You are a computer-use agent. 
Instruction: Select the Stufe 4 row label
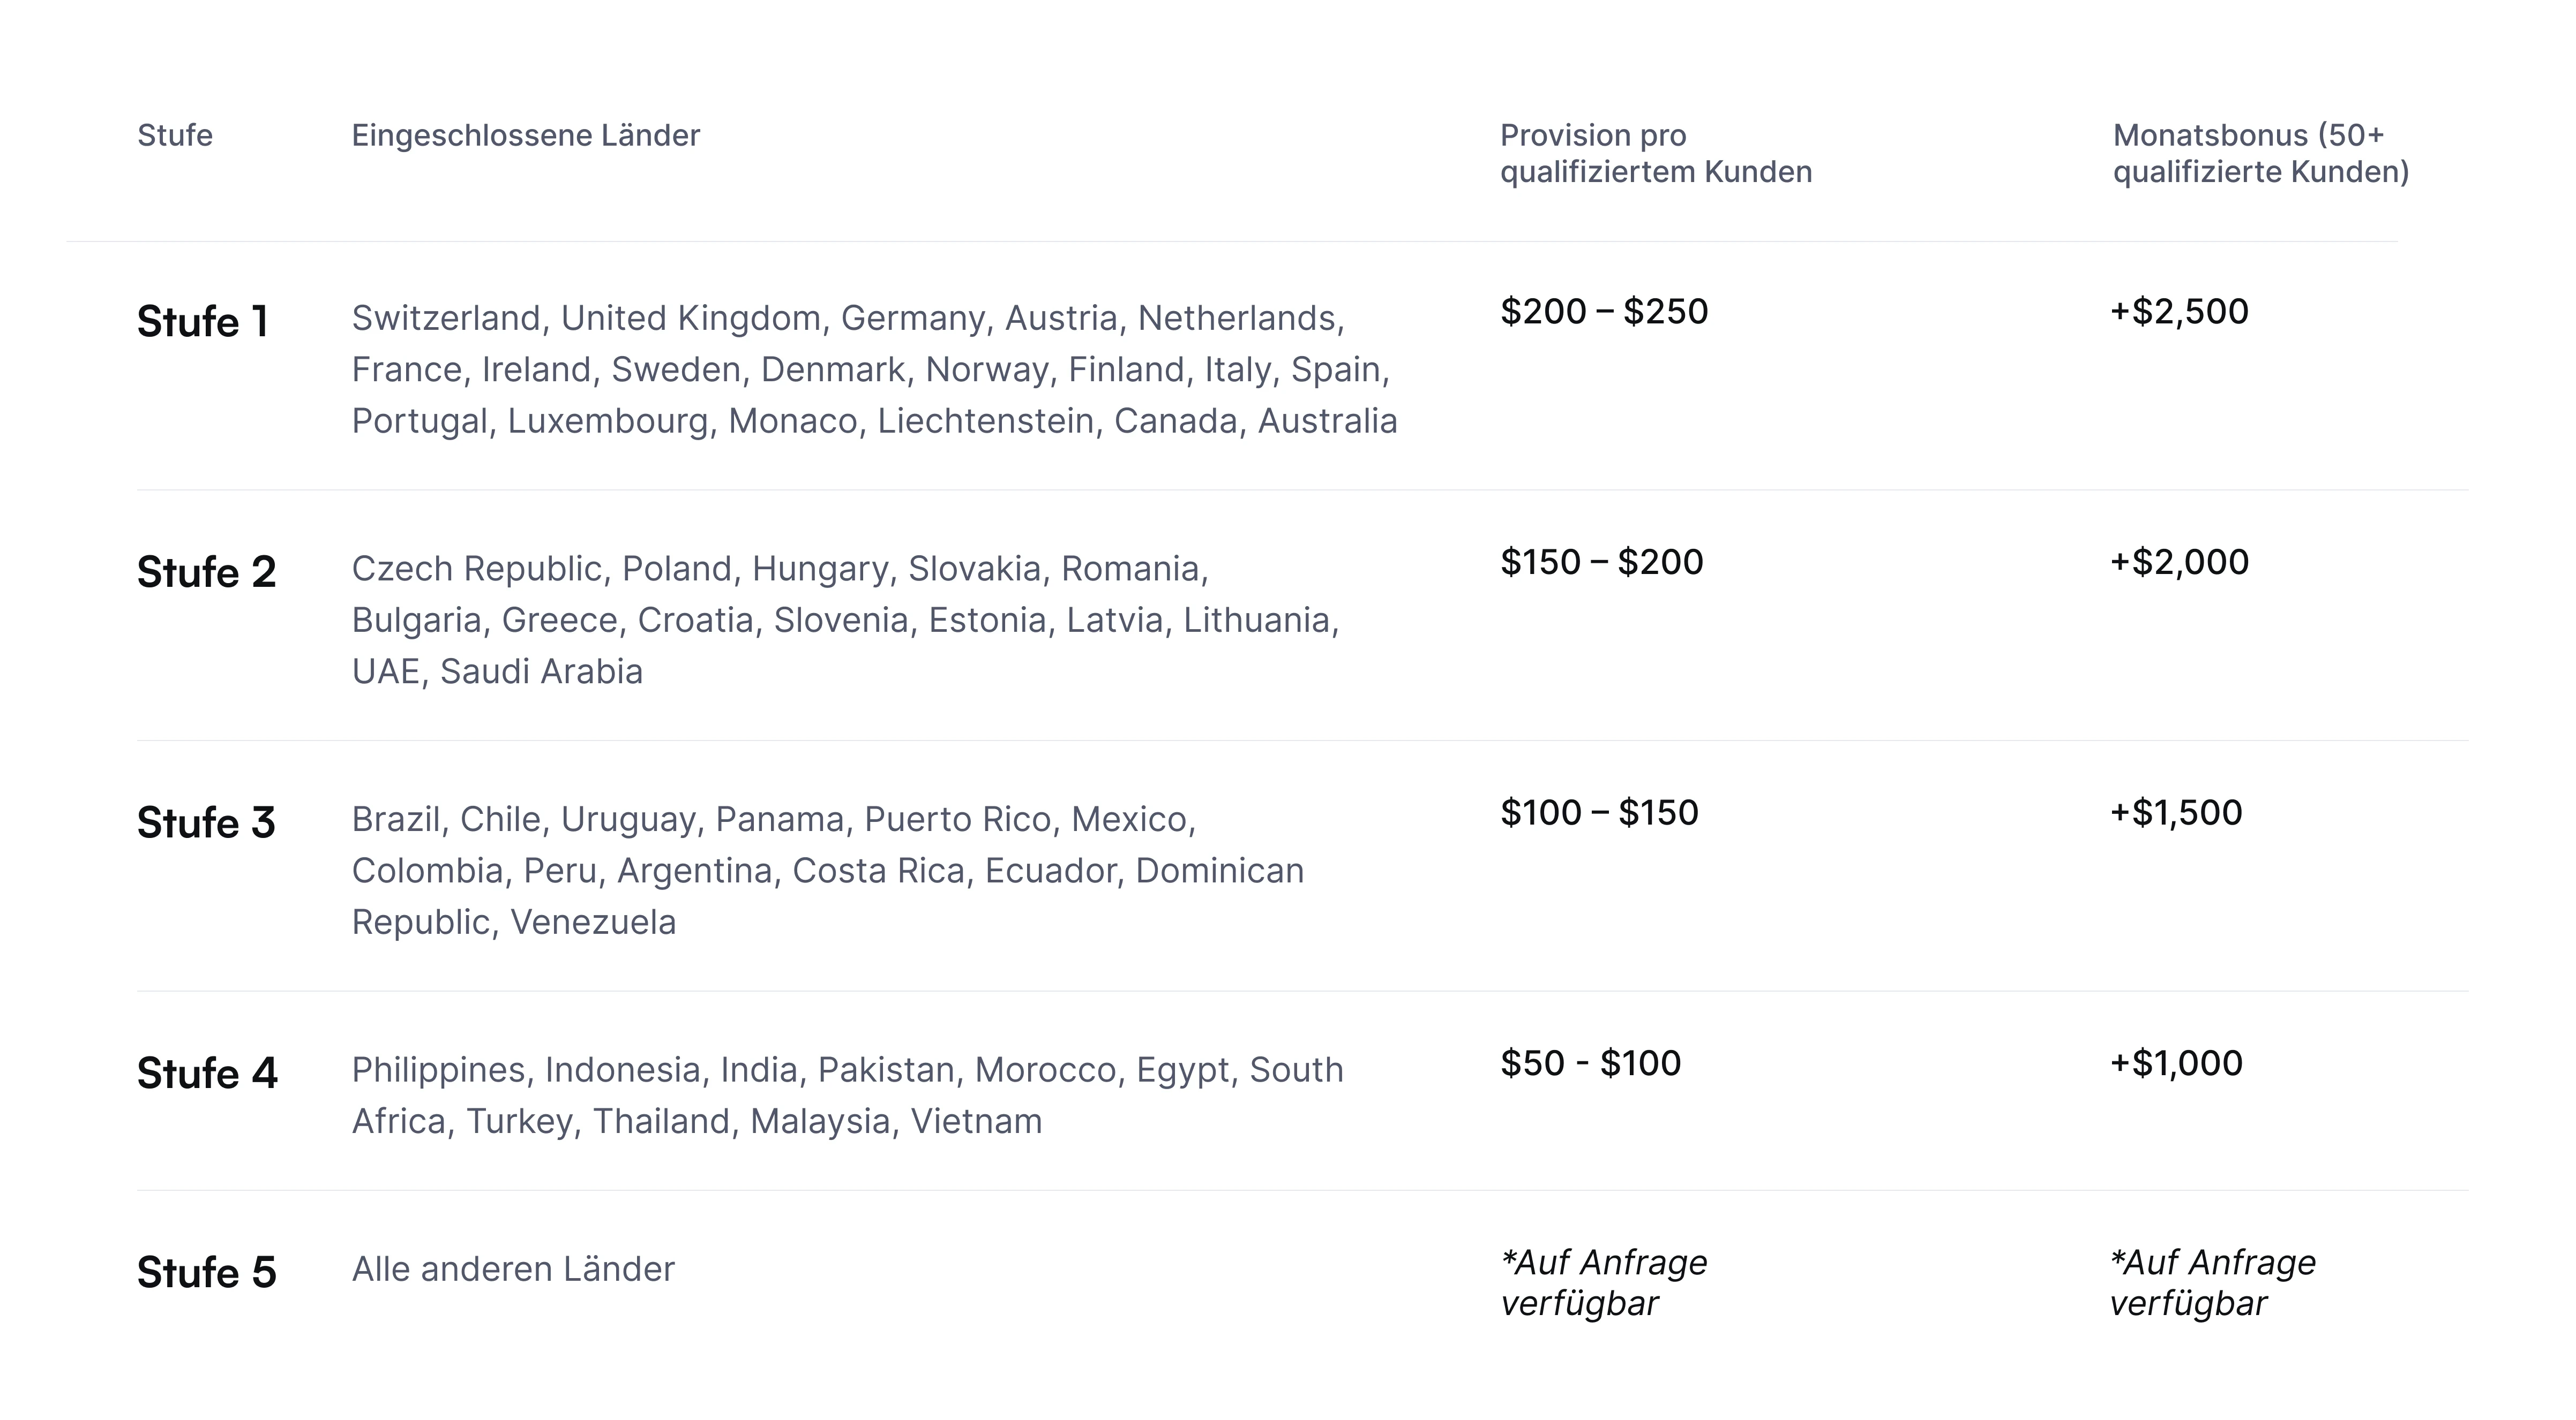pos(207,1073)
